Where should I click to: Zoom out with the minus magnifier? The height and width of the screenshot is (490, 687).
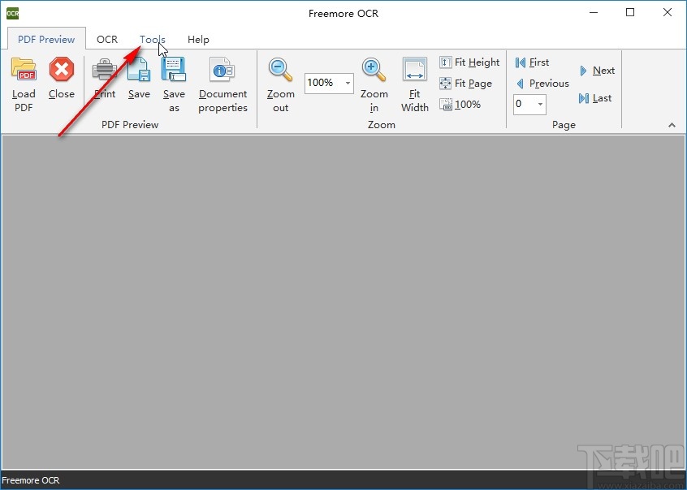pyautogui.click(x=280, y=69)
